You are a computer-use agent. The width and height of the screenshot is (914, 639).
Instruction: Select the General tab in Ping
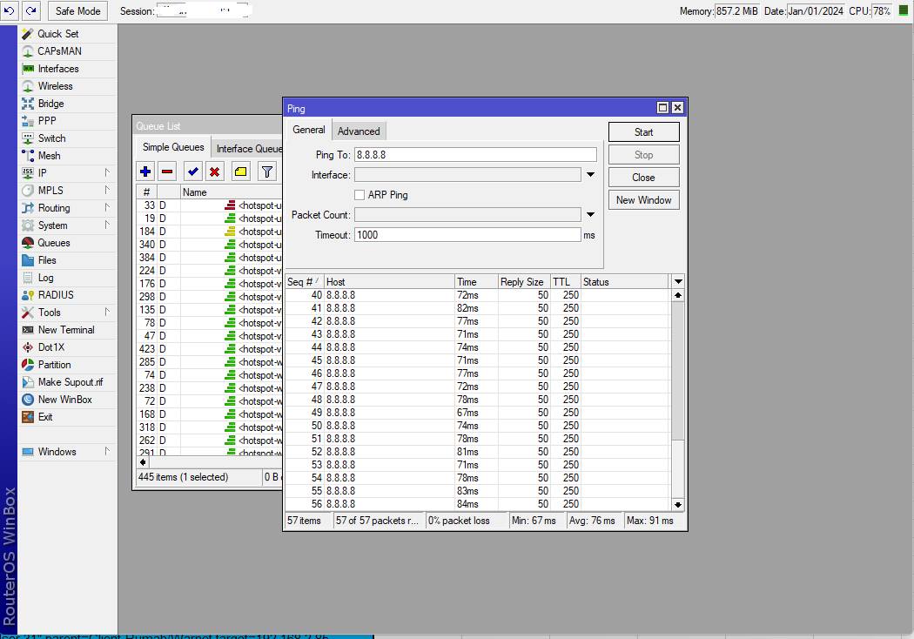[309, 130]
